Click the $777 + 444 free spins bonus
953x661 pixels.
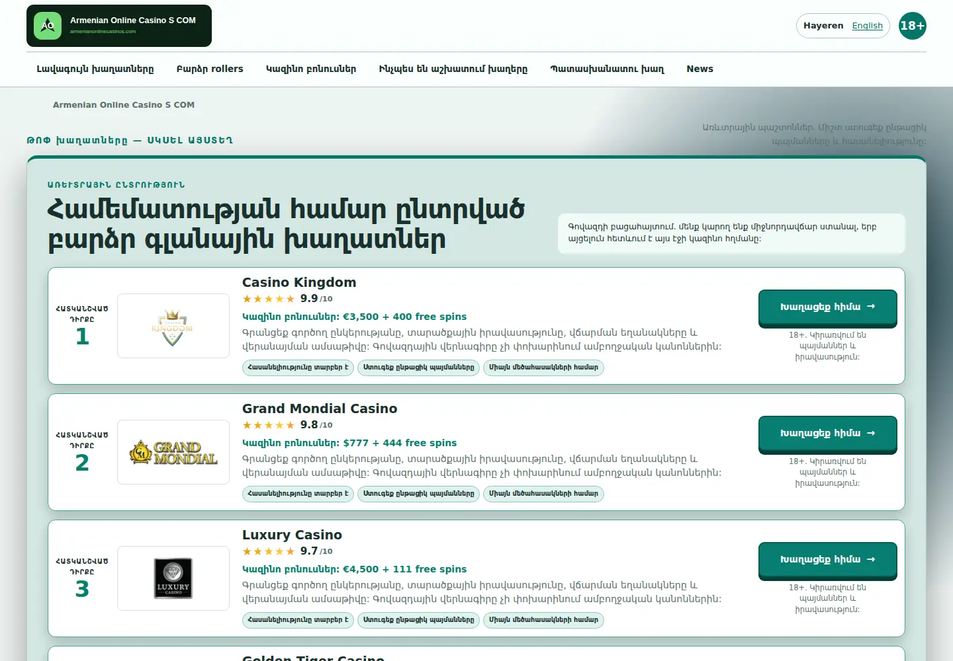400,443
